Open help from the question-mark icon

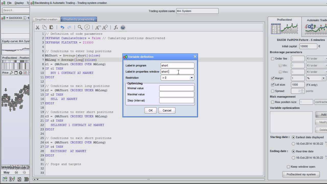[123, 27]
